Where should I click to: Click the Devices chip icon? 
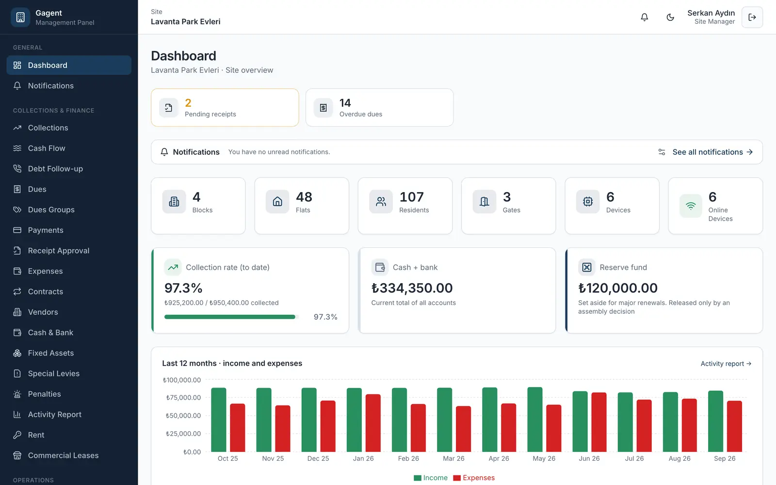point(588,201)
